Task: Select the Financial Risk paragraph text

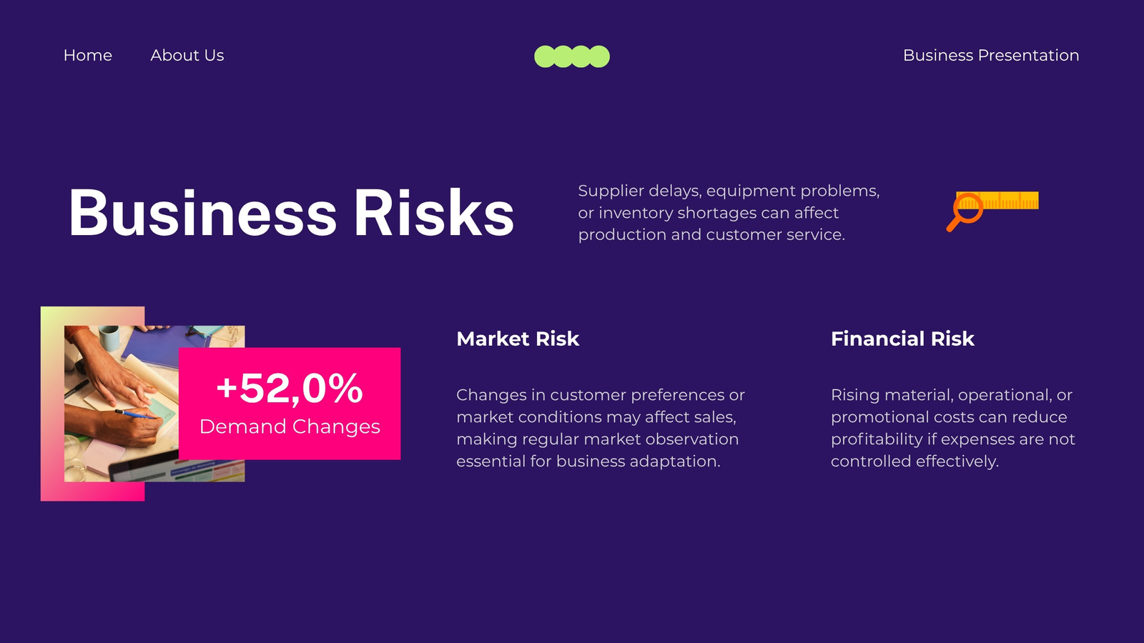Action: coord(953,428)
